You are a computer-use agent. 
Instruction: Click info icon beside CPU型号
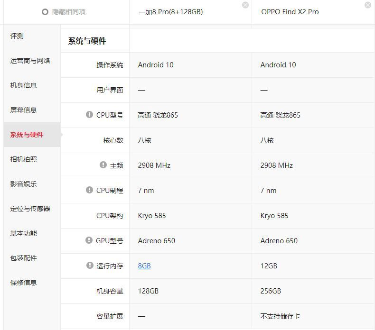tap(89, 115)
